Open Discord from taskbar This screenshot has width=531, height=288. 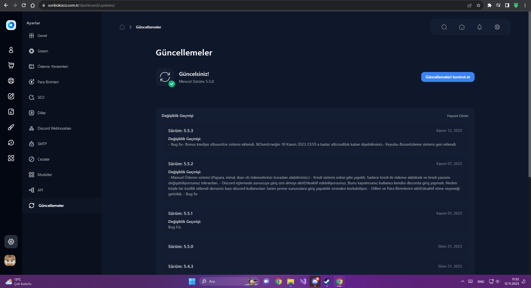[x=315, y=281]
